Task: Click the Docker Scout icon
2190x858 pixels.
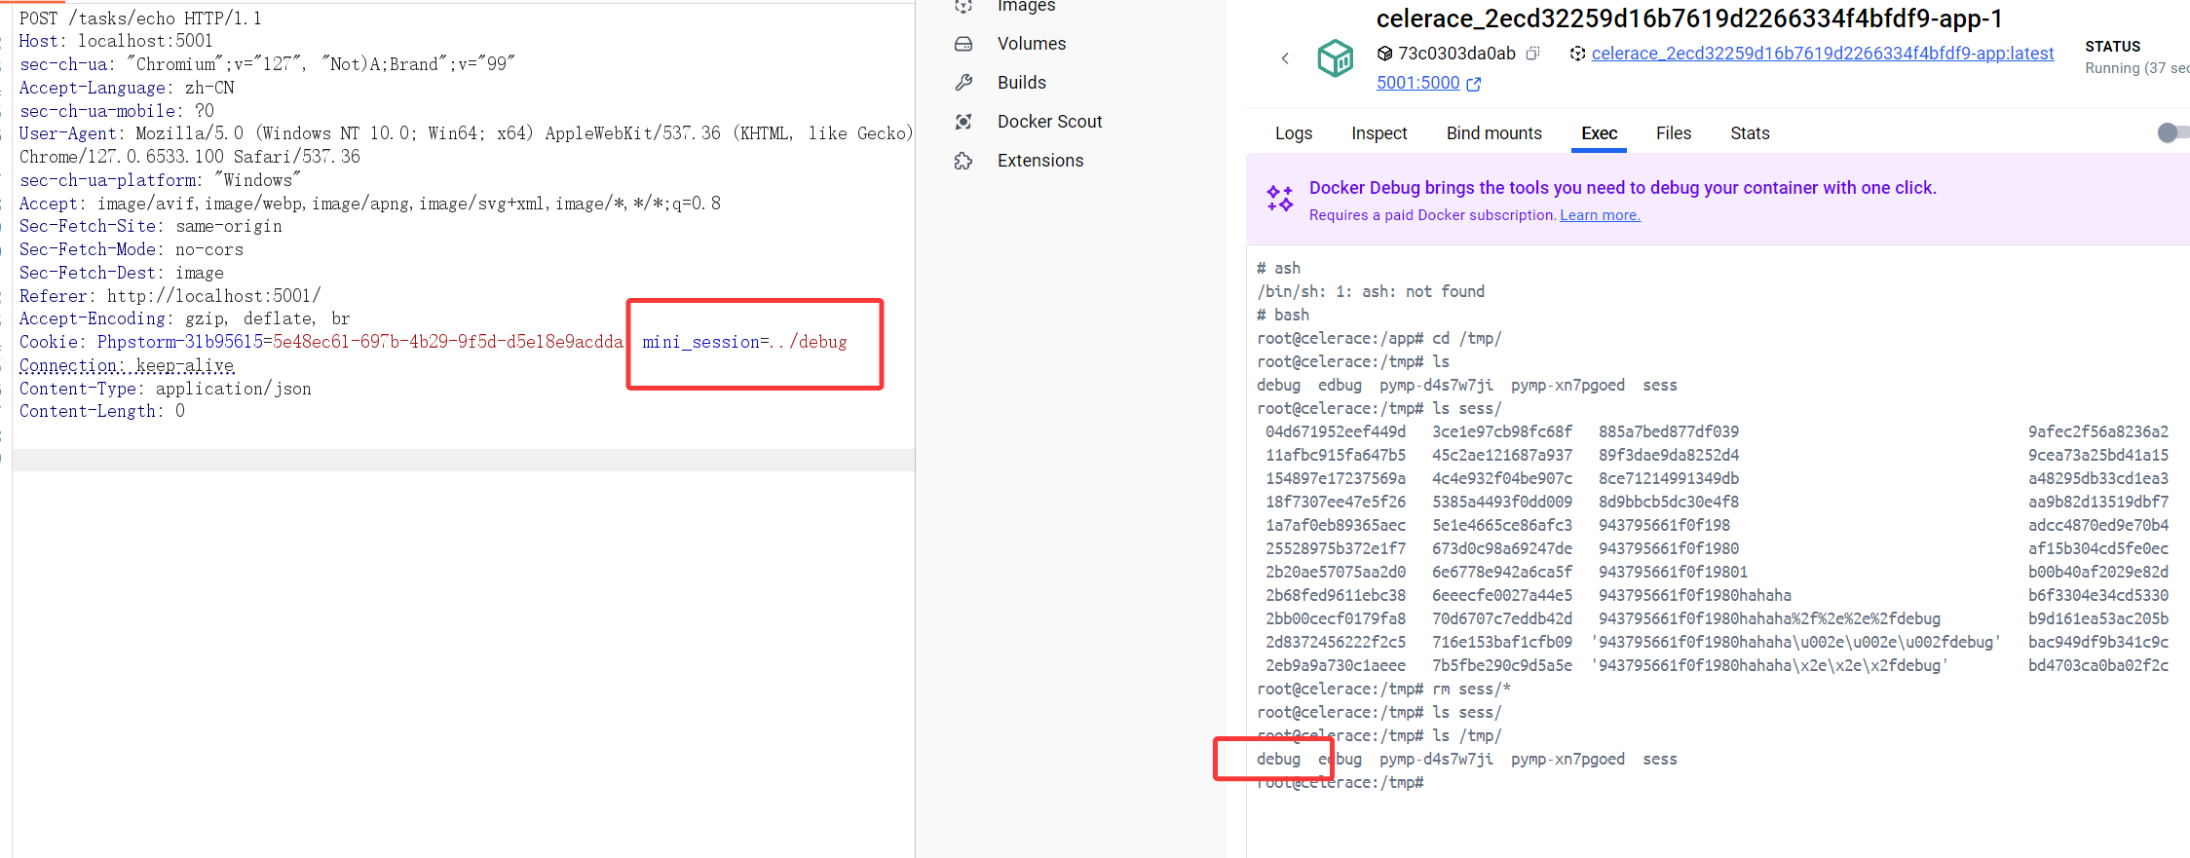Action: point(963,122)
